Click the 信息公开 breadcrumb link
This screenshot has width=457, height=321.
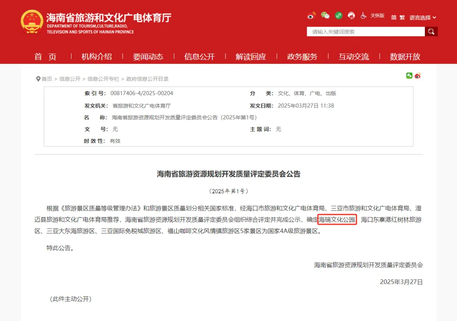coord(70,79)
